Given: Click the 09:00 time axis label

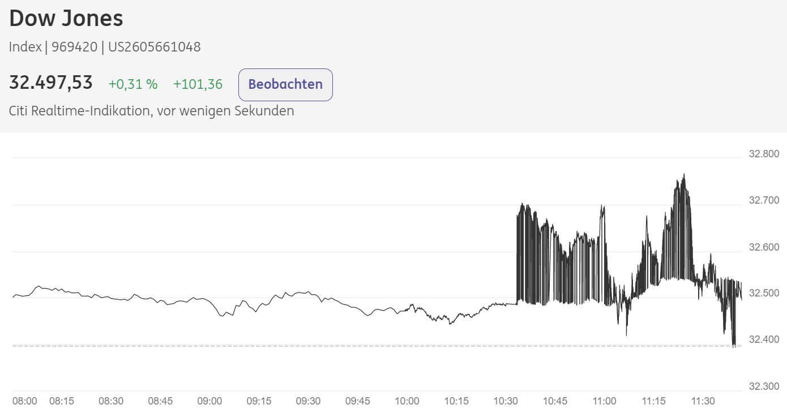Looking at the screenshot, I should click(x=210, y=401).
